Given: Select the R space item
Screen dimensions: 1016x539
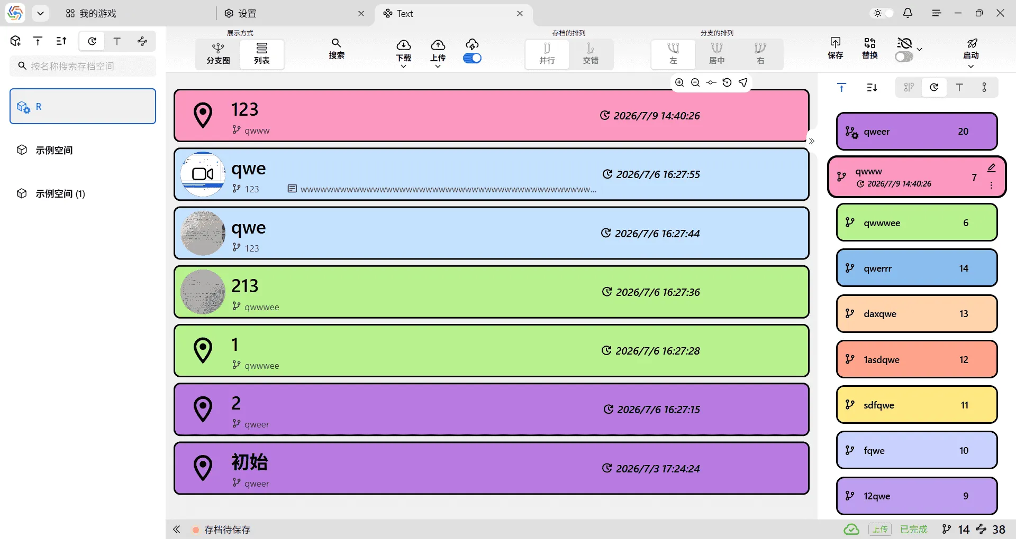Looking at the screenshot, I should click(x=83, y=106).
